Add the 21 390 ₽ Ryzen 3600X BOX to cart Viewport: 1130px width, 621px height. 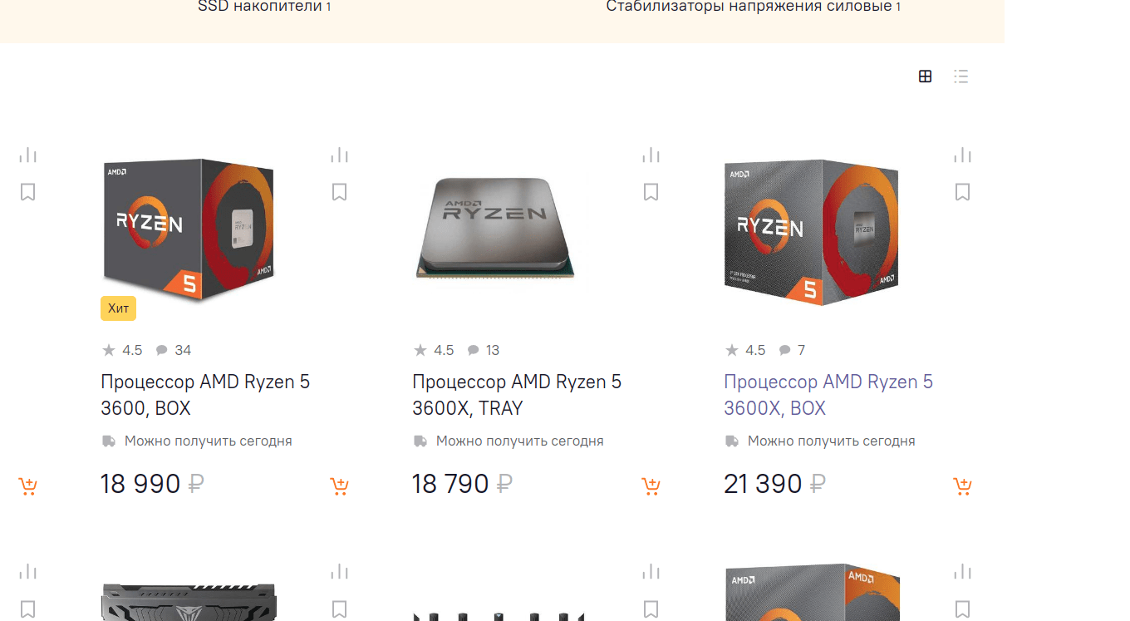[x=963, y=486]
